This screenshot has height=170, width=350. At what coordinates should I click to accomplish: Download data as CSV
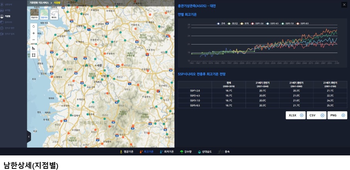[x=316, y=115]
